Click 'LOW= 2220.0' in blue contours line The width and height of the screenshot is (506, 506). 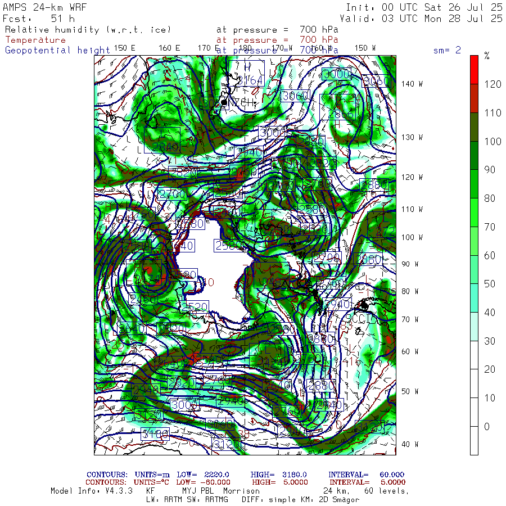click(202, 475)
